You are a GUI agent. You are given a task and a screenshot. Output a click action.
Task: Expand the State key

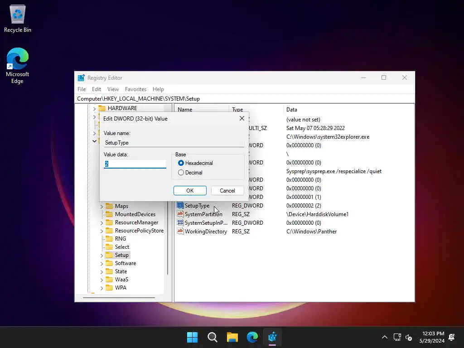(102, 271)
